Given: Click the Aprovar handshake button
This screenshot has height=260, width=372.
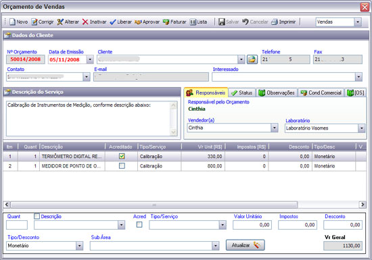Looking at the screenshot, I should 147,22.
